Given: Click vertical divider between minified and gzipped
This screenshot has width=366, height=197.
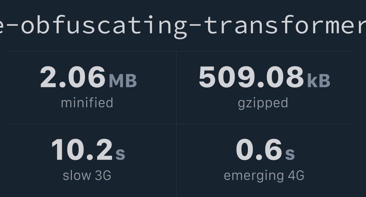Looking at the screenshot, I should (176, 88).
